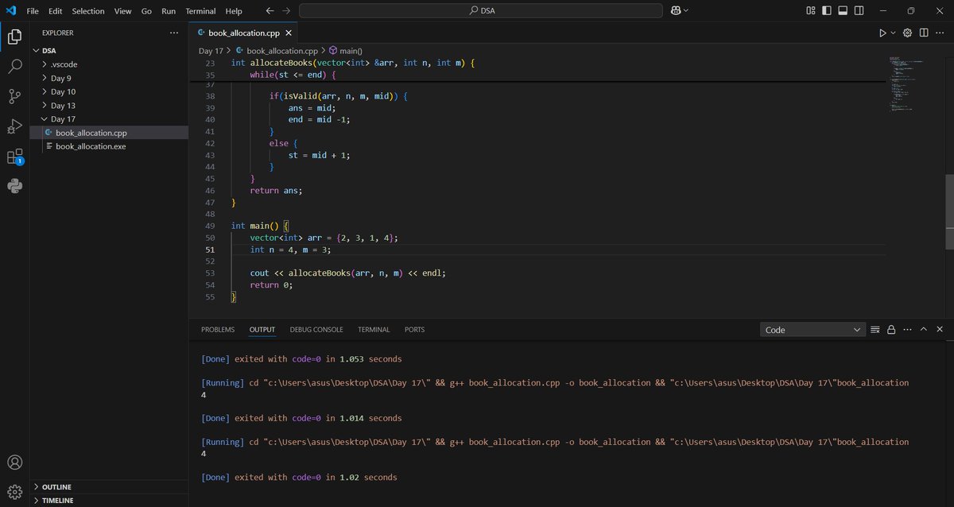Open the Edit menu
Viewport: 954px width, 507px height.
[x=55, y=11]
